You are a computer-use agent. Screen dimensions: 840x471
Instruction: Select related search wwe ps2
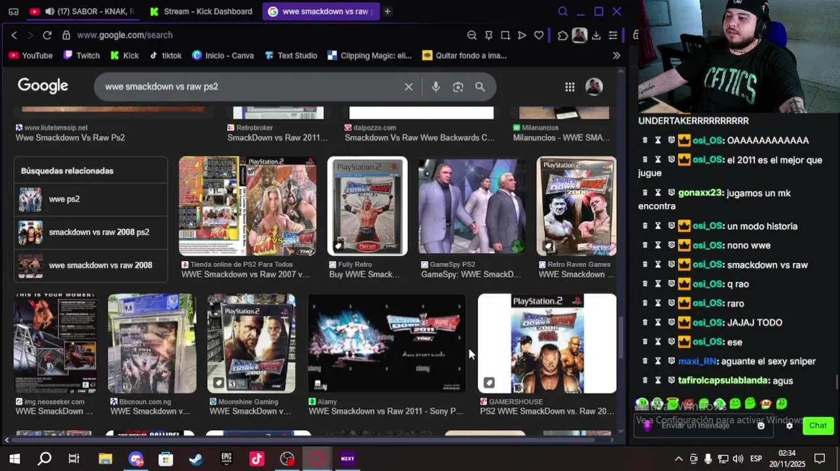coord(91,199)
